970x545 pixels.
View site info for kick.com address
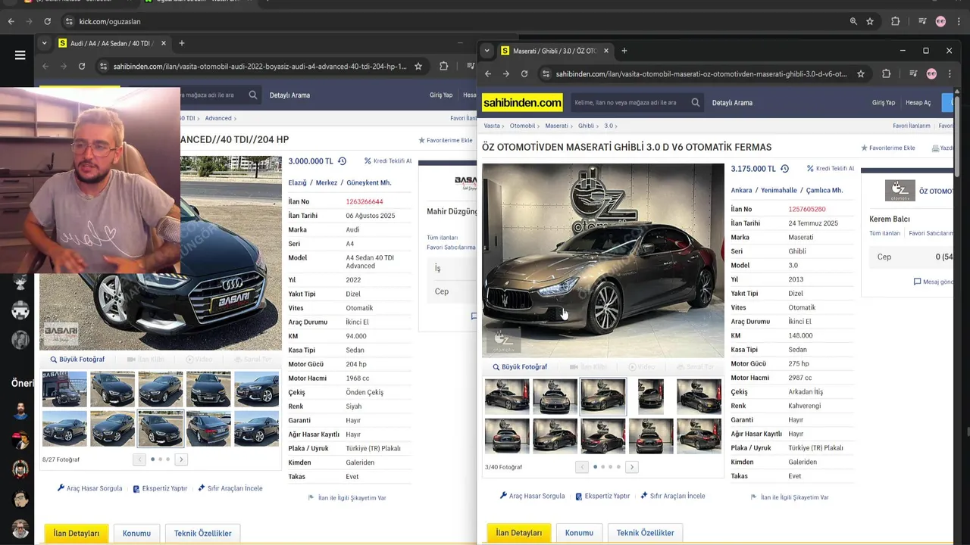coord(69,21)
